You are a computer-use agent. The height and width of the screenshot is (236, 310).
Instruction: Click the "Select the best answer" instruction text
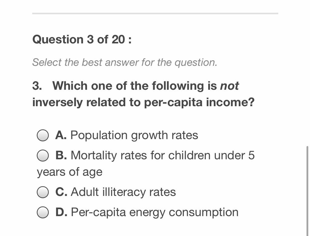[125, 62]
